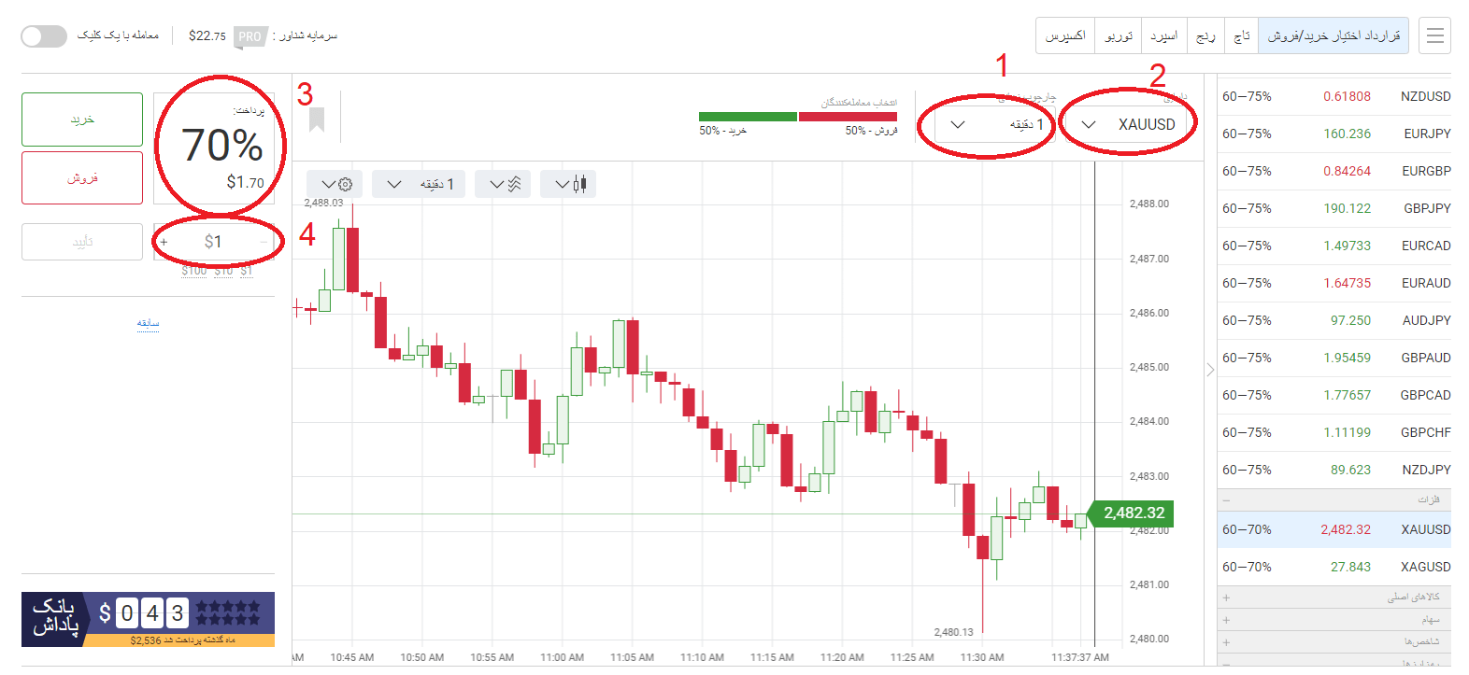Expand the کالاهای اصلی commodities category
This screenshot has height=675, width=1469.
1334,597
